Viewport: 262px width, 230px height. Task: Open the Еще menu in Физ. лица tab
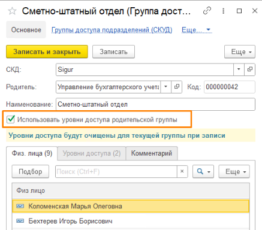click(x=234, y=171)
